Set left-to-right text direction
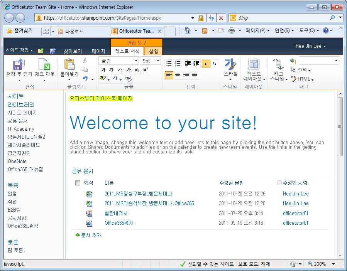The width and height of the screenshot is (347, 271). click(x=206, y=64)
